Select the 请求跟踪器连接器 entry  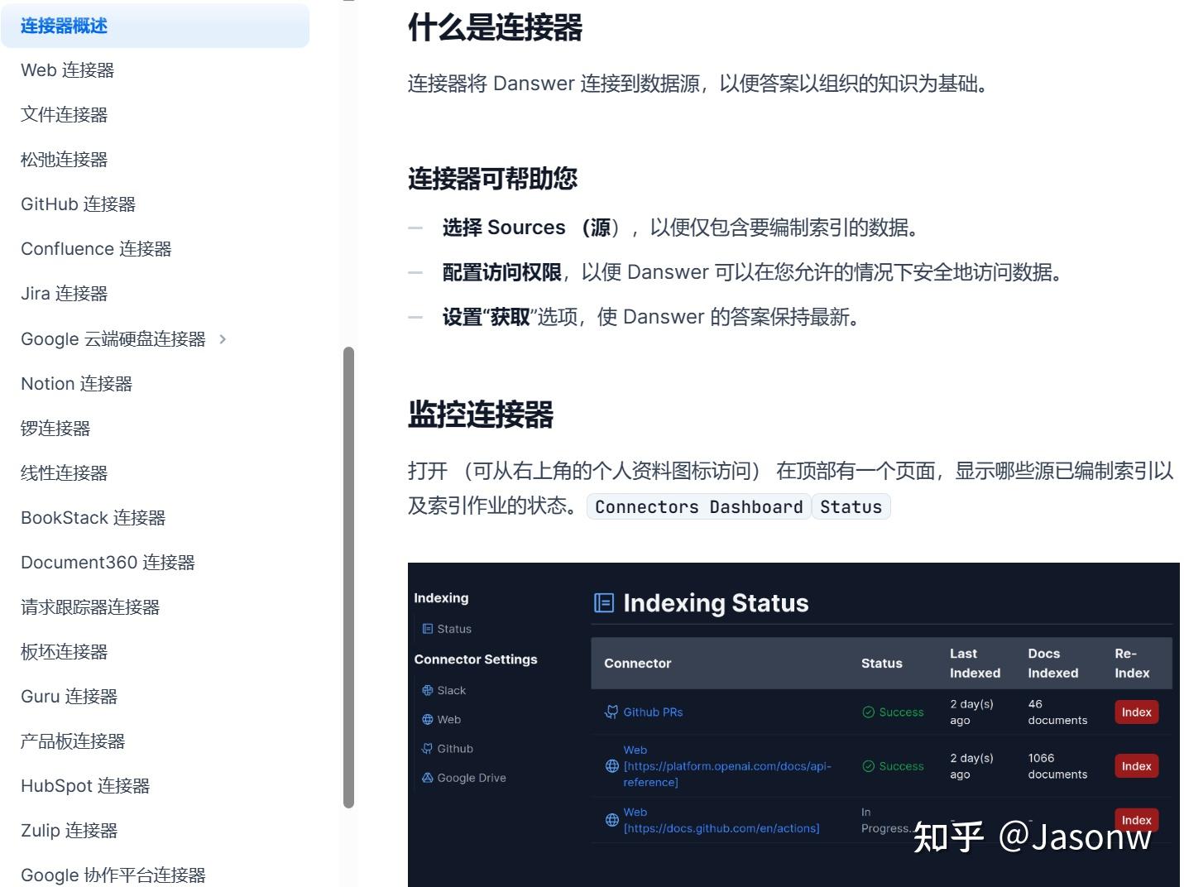coord(90,607)
